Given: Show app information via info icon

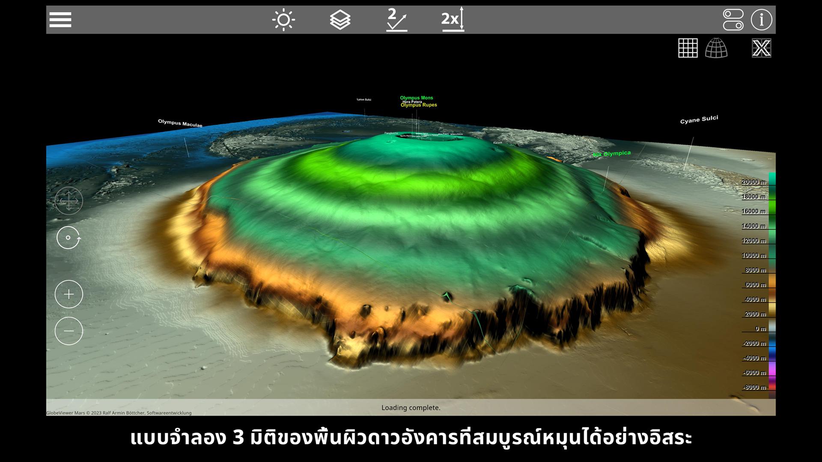Looking at the screenshot, I should click(761, 20).
